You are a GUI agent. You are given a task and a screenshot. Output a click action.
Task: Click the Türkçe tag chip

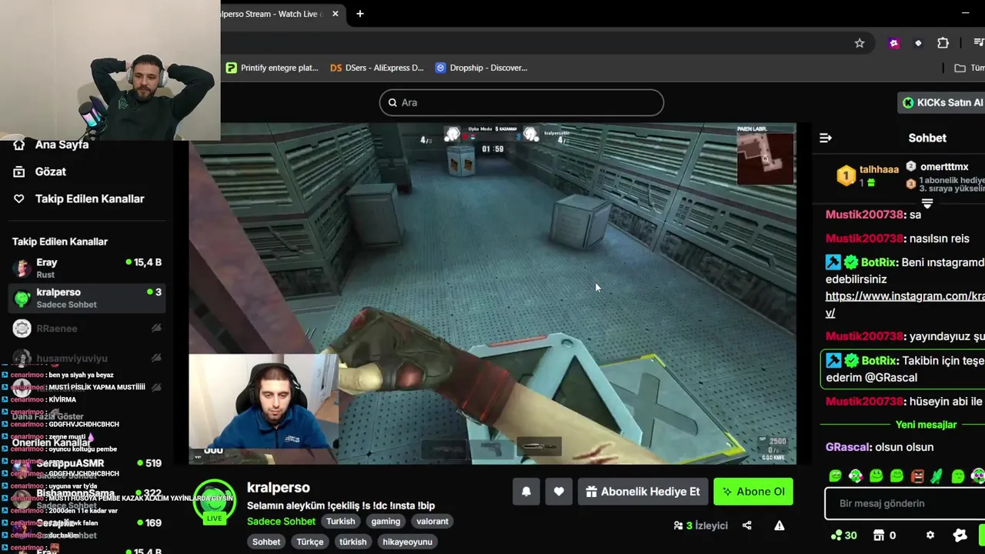click(310, 542)
